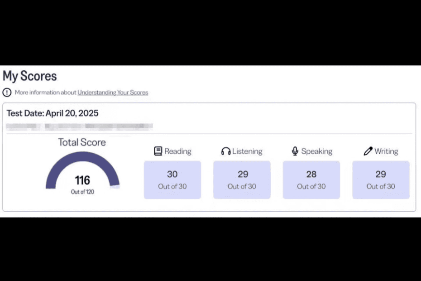Click the Reading book icon
The height and width of the screenshot is (281, 421).
point(158,151)
